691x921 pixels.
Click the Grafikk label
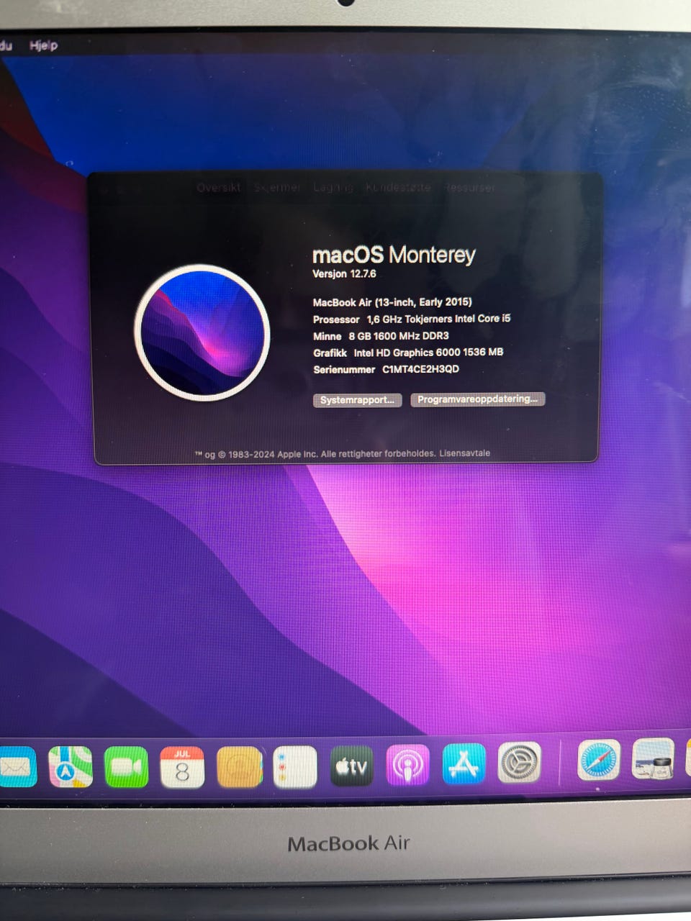330,353
